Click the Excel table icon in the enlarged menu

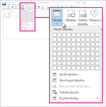(55, 92)
